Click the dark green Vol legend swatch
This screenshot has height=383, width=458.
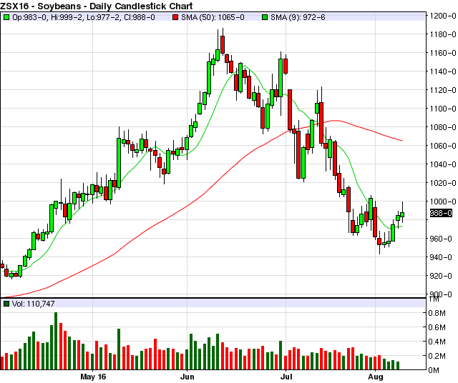[6, 304]
